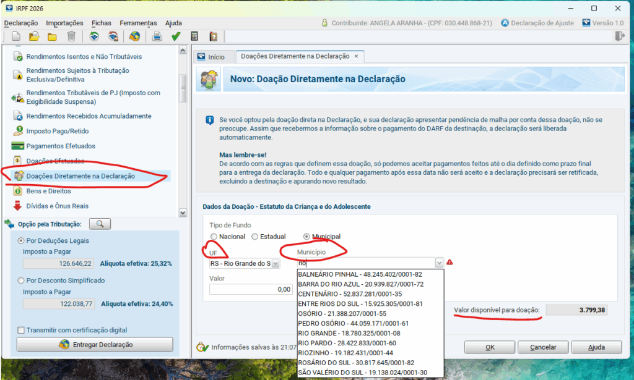
Task: Click the trash icon to delete a declaration
Action: coord(70,36)
